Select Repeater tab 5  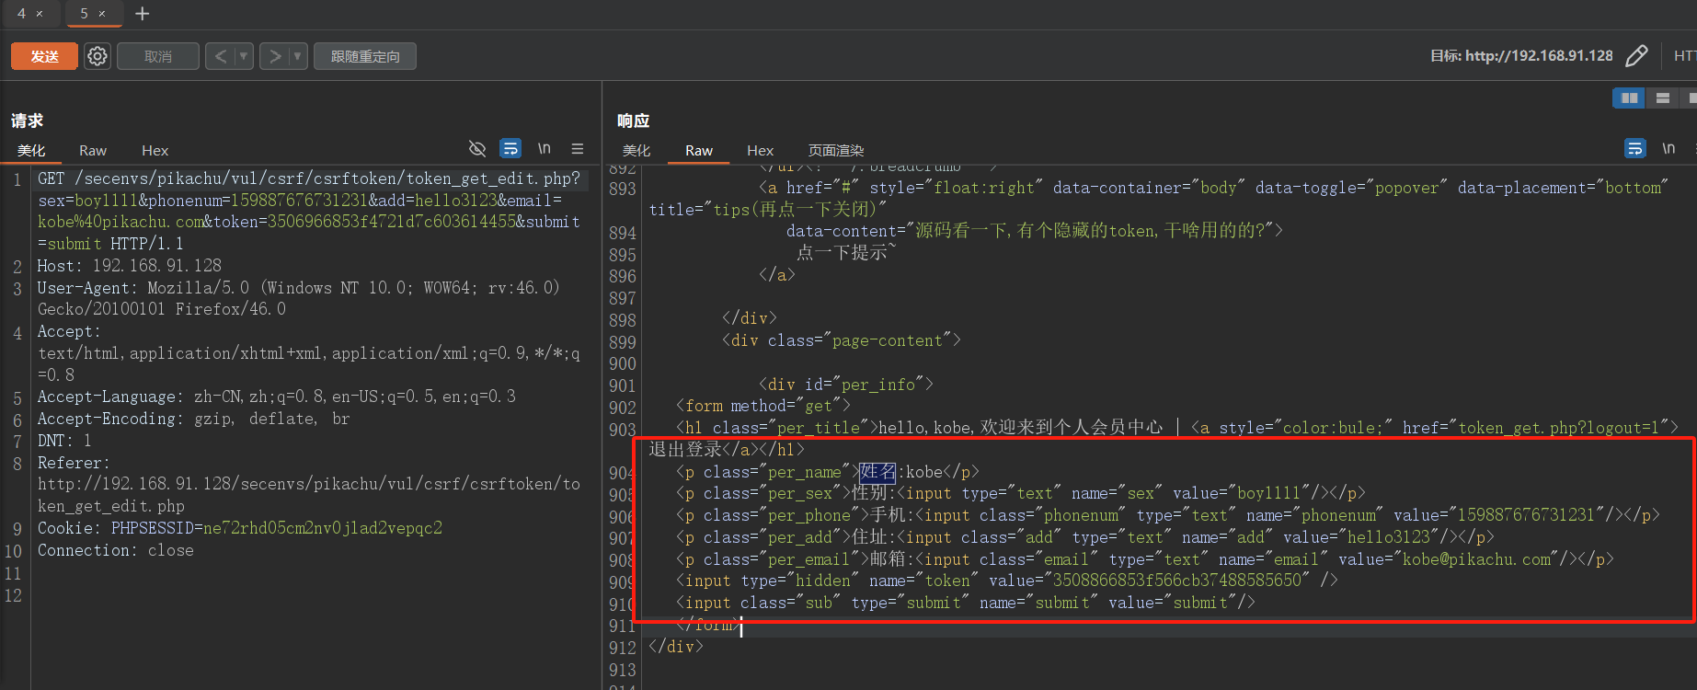pos(84,14)
